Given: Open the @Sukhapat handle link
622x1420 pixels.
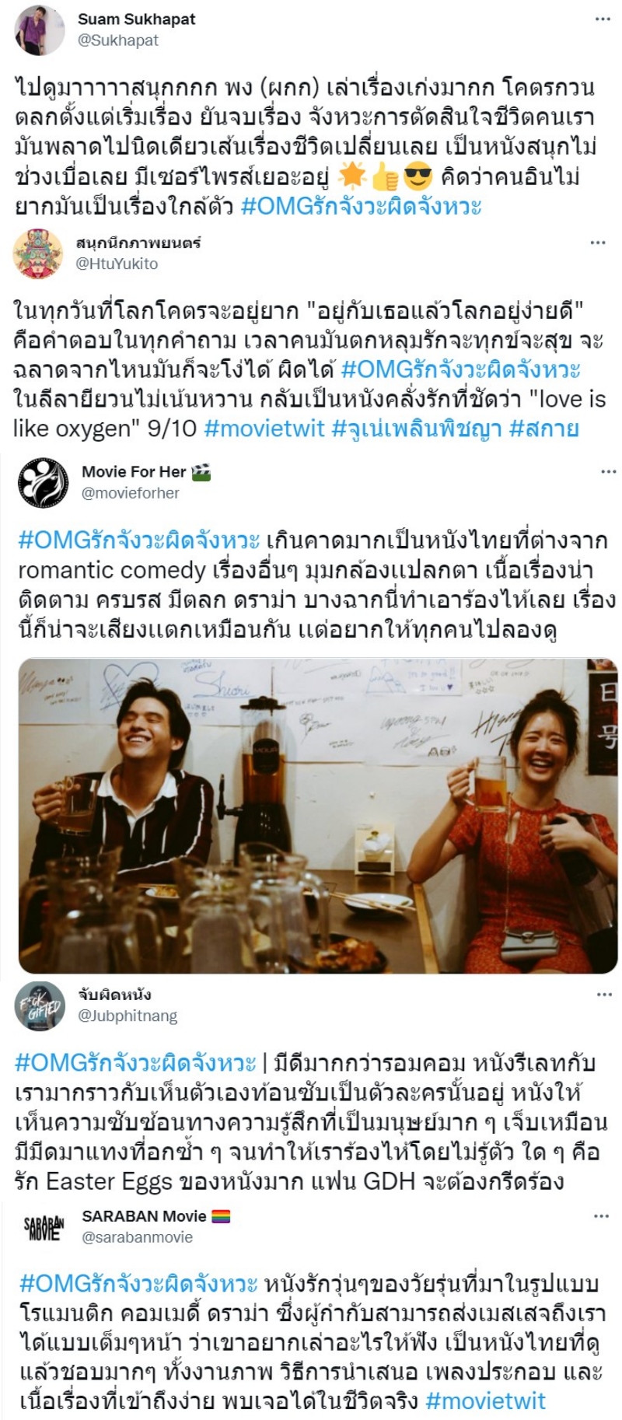Looking at the screenshot, I should (x=117, y=40).
